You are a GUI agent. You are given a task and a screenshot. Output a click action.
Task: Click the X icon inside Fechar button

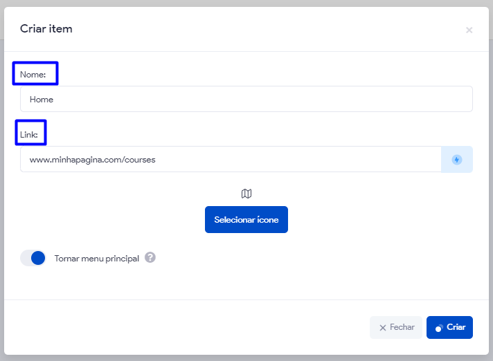tap(382, 328)
